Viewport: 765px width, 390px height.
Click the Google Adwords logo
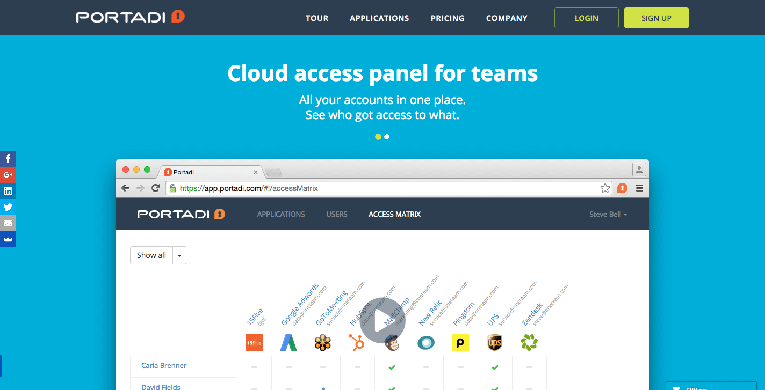[288, 343]
